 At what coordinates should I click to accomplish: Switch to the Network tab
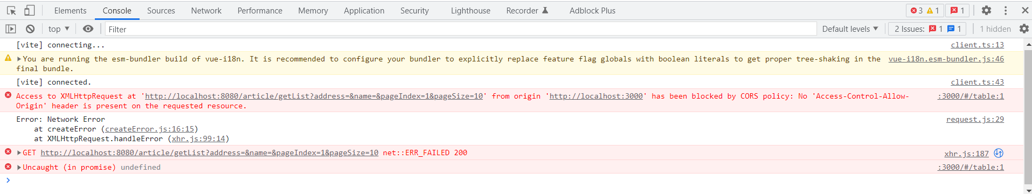(206, 10)
